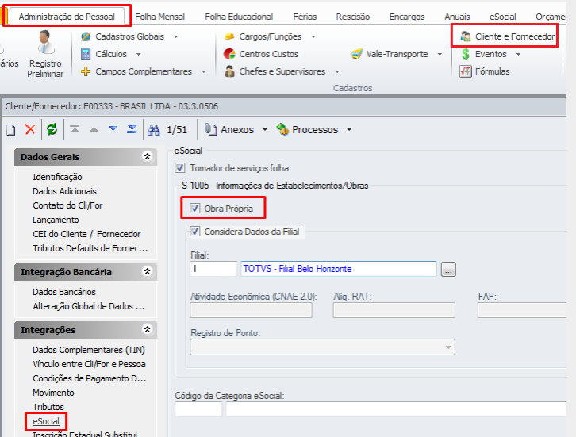Open Cálculos dropdown arrow
This screenshot has height=437, width=576.
pyautogui.click(x=139, y=55)
